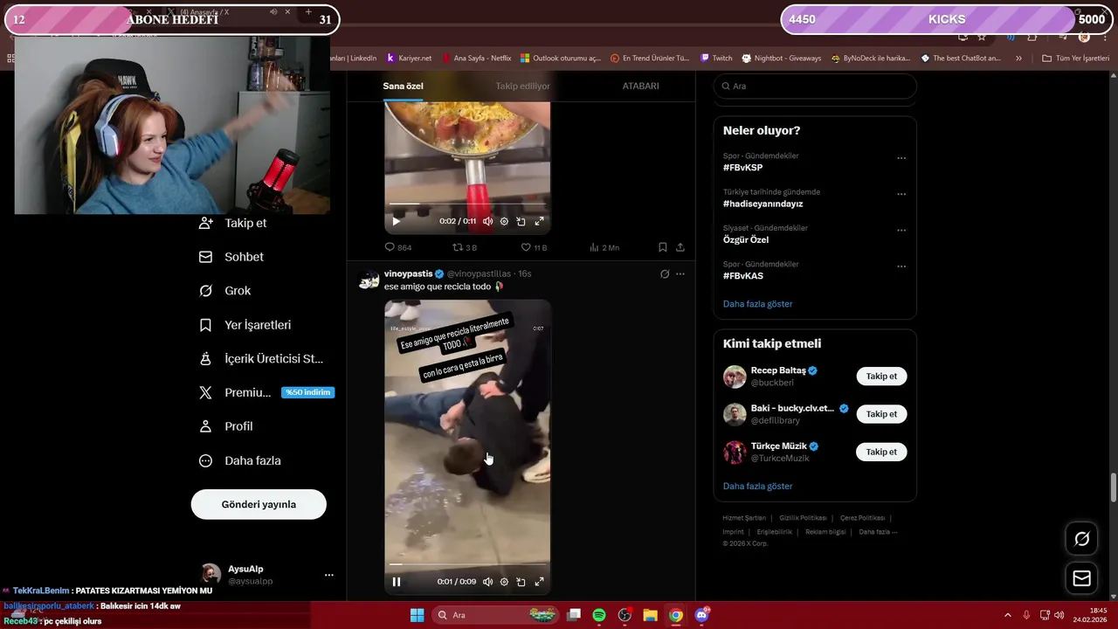Open Takip et in sidebar
Image resolution: width=1118 pixels, height=629 pixels.
[x=233, y=223]
